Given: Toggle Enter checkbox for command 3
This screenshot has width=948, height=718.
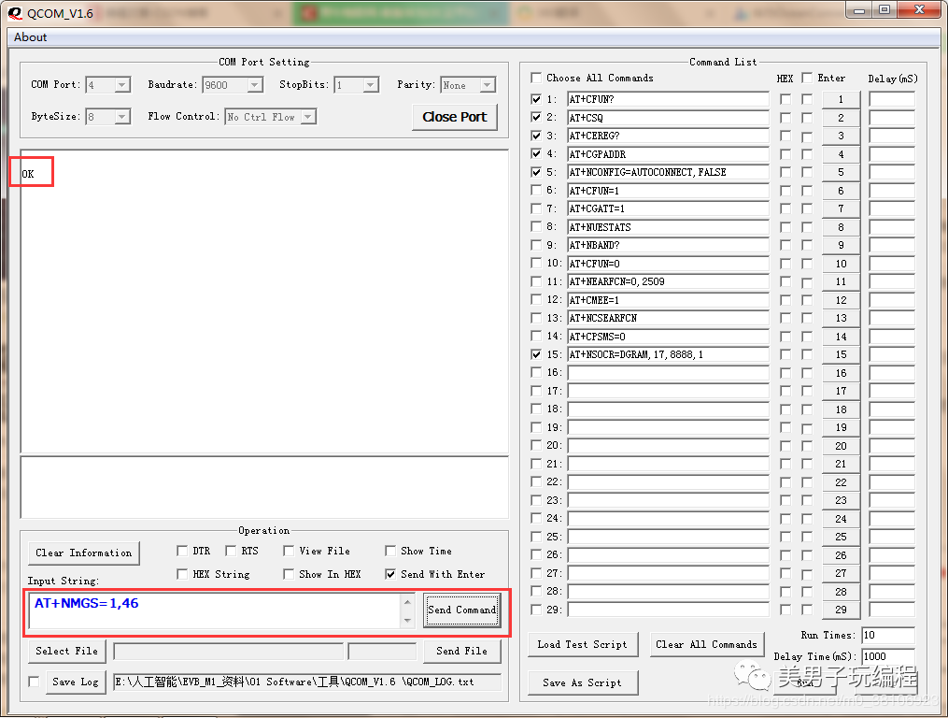Looking at the screenshot, I should (x=807, y=136).
